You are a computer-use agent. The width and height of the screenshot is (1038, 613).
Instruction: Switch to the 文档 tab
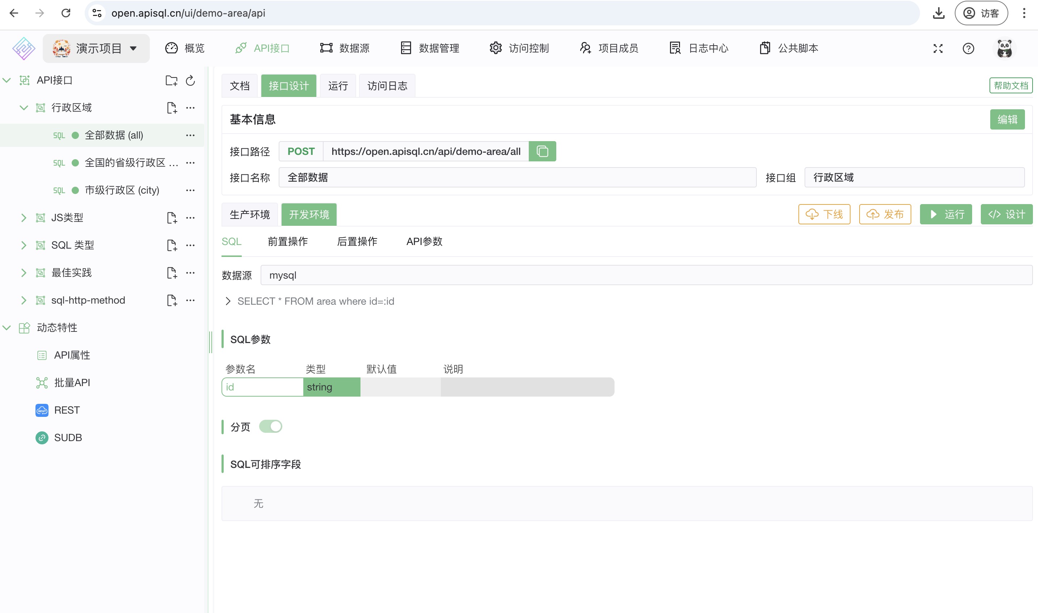tap(240, 85)
